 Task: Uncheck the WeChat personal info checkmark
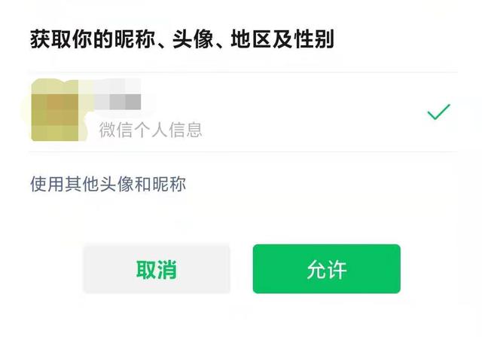(x=438, y=113)
